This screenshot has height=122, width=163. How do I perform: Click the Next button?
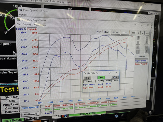(106, 32)
